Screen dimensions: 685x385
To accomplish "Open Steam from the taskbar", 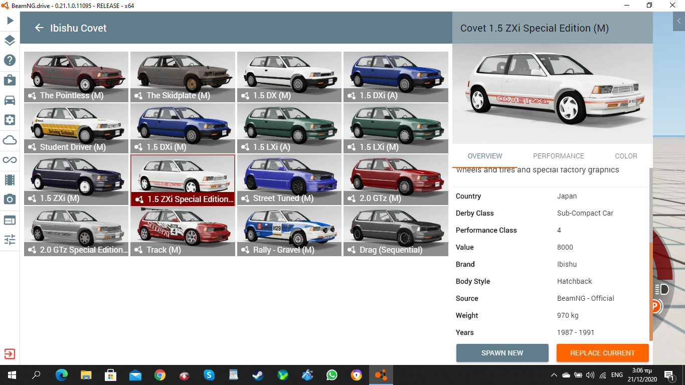I will coord(258,375).
